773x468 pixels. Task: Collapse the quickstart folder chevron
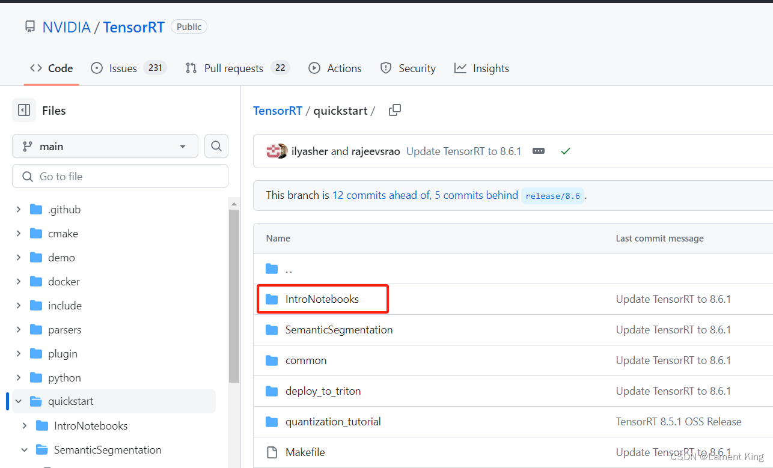(19, 401)
